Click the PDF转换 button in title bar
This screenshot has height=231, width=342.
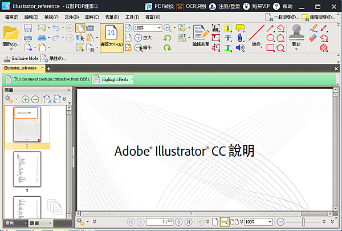click(x=160, y=6)
